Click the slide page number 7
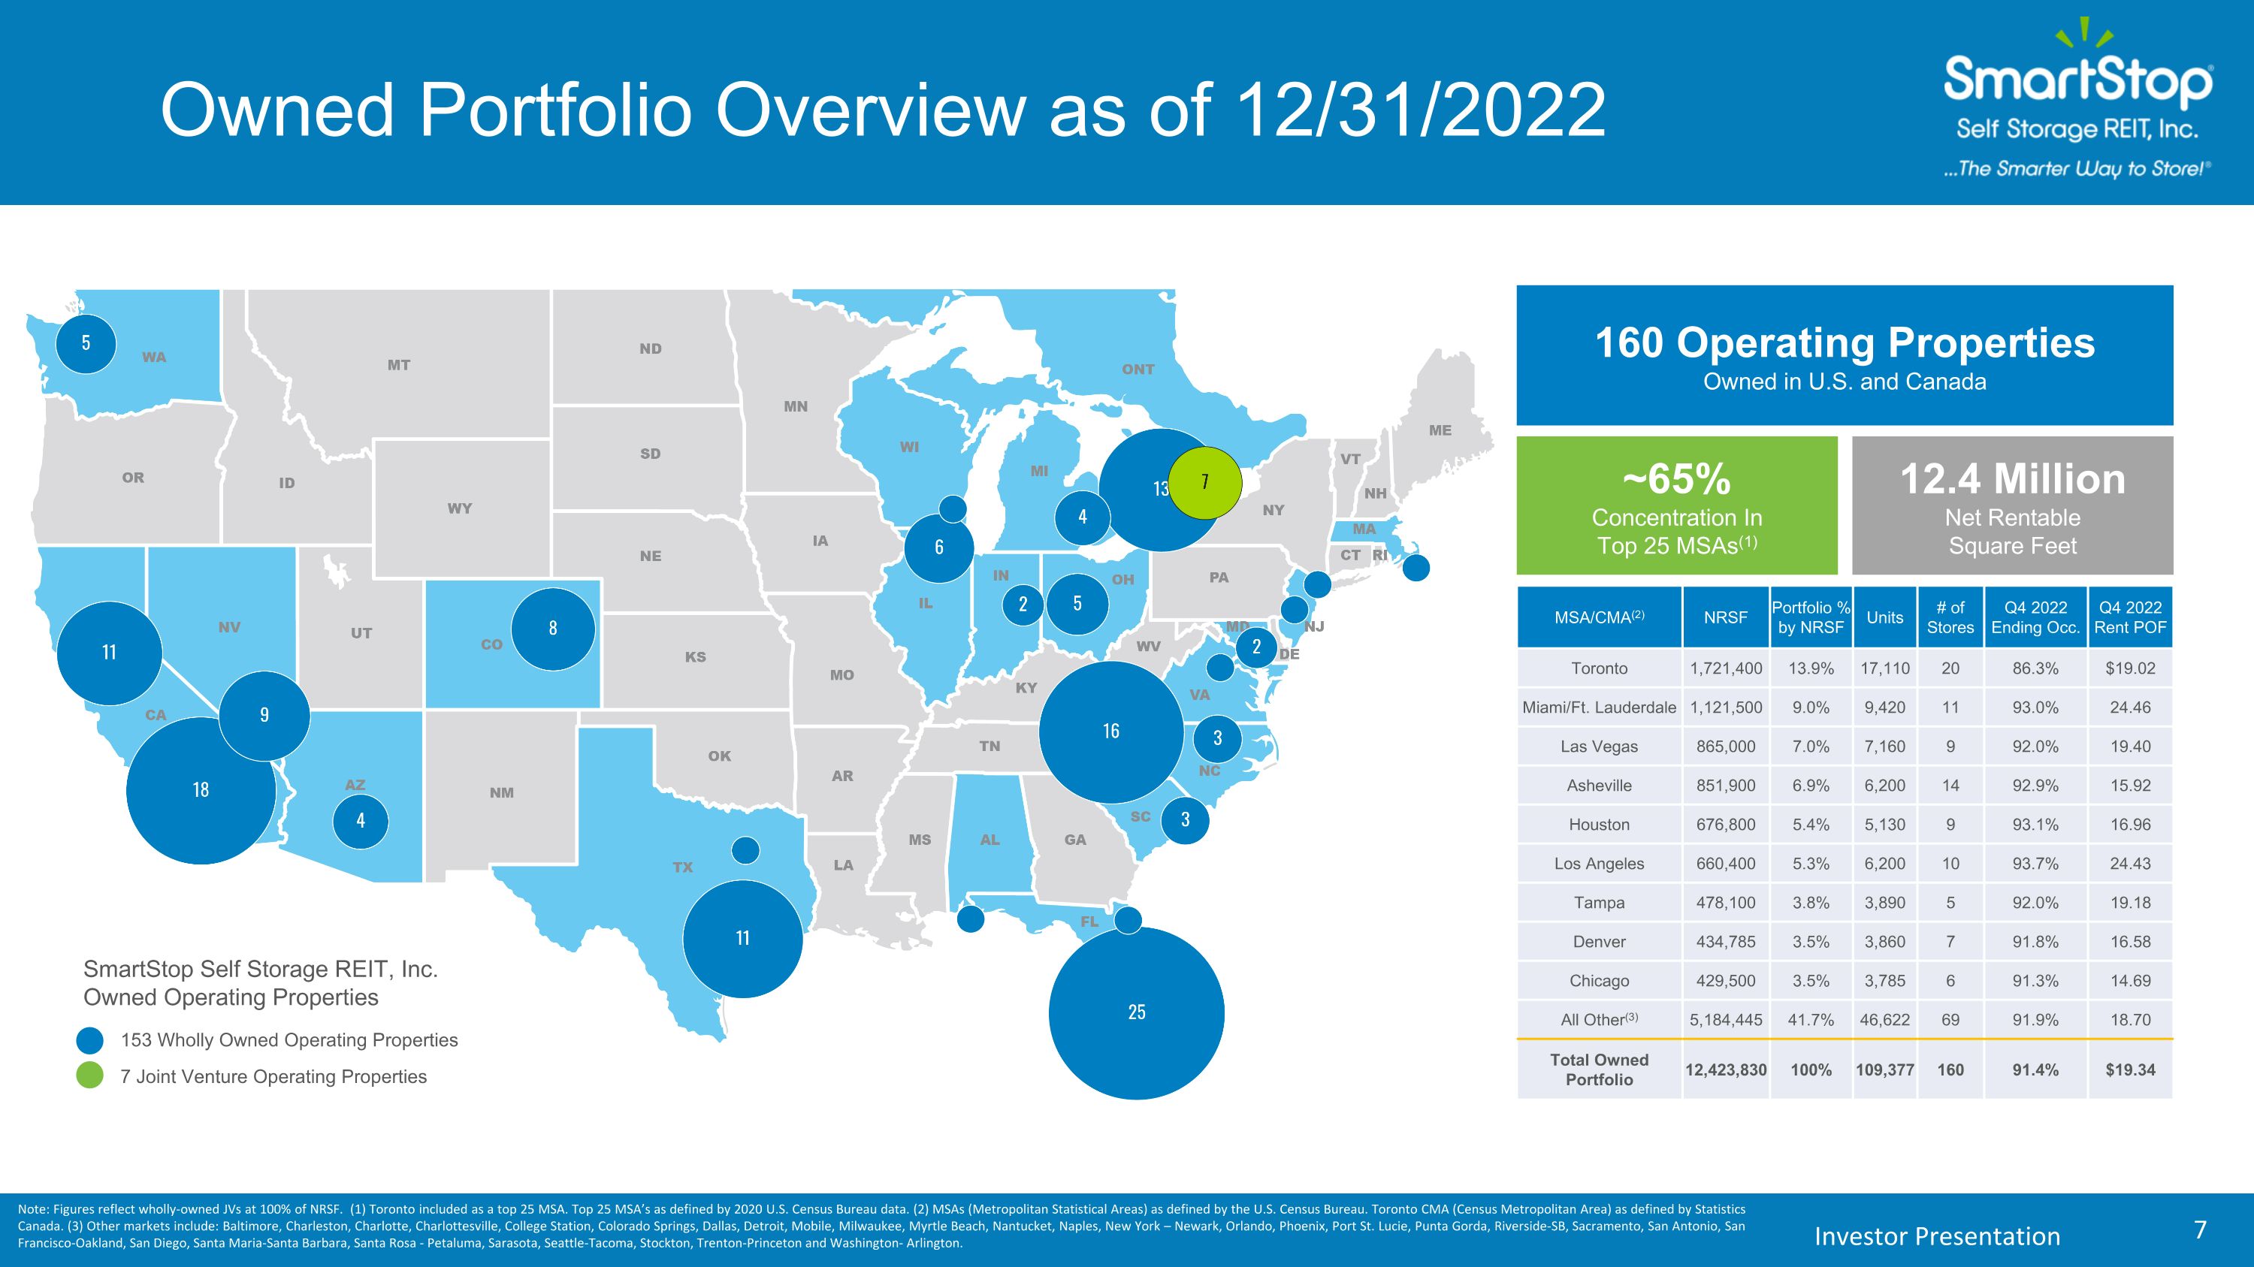The height and width of the screenshot is (1267, 2254). [x=2201, y=1231]
